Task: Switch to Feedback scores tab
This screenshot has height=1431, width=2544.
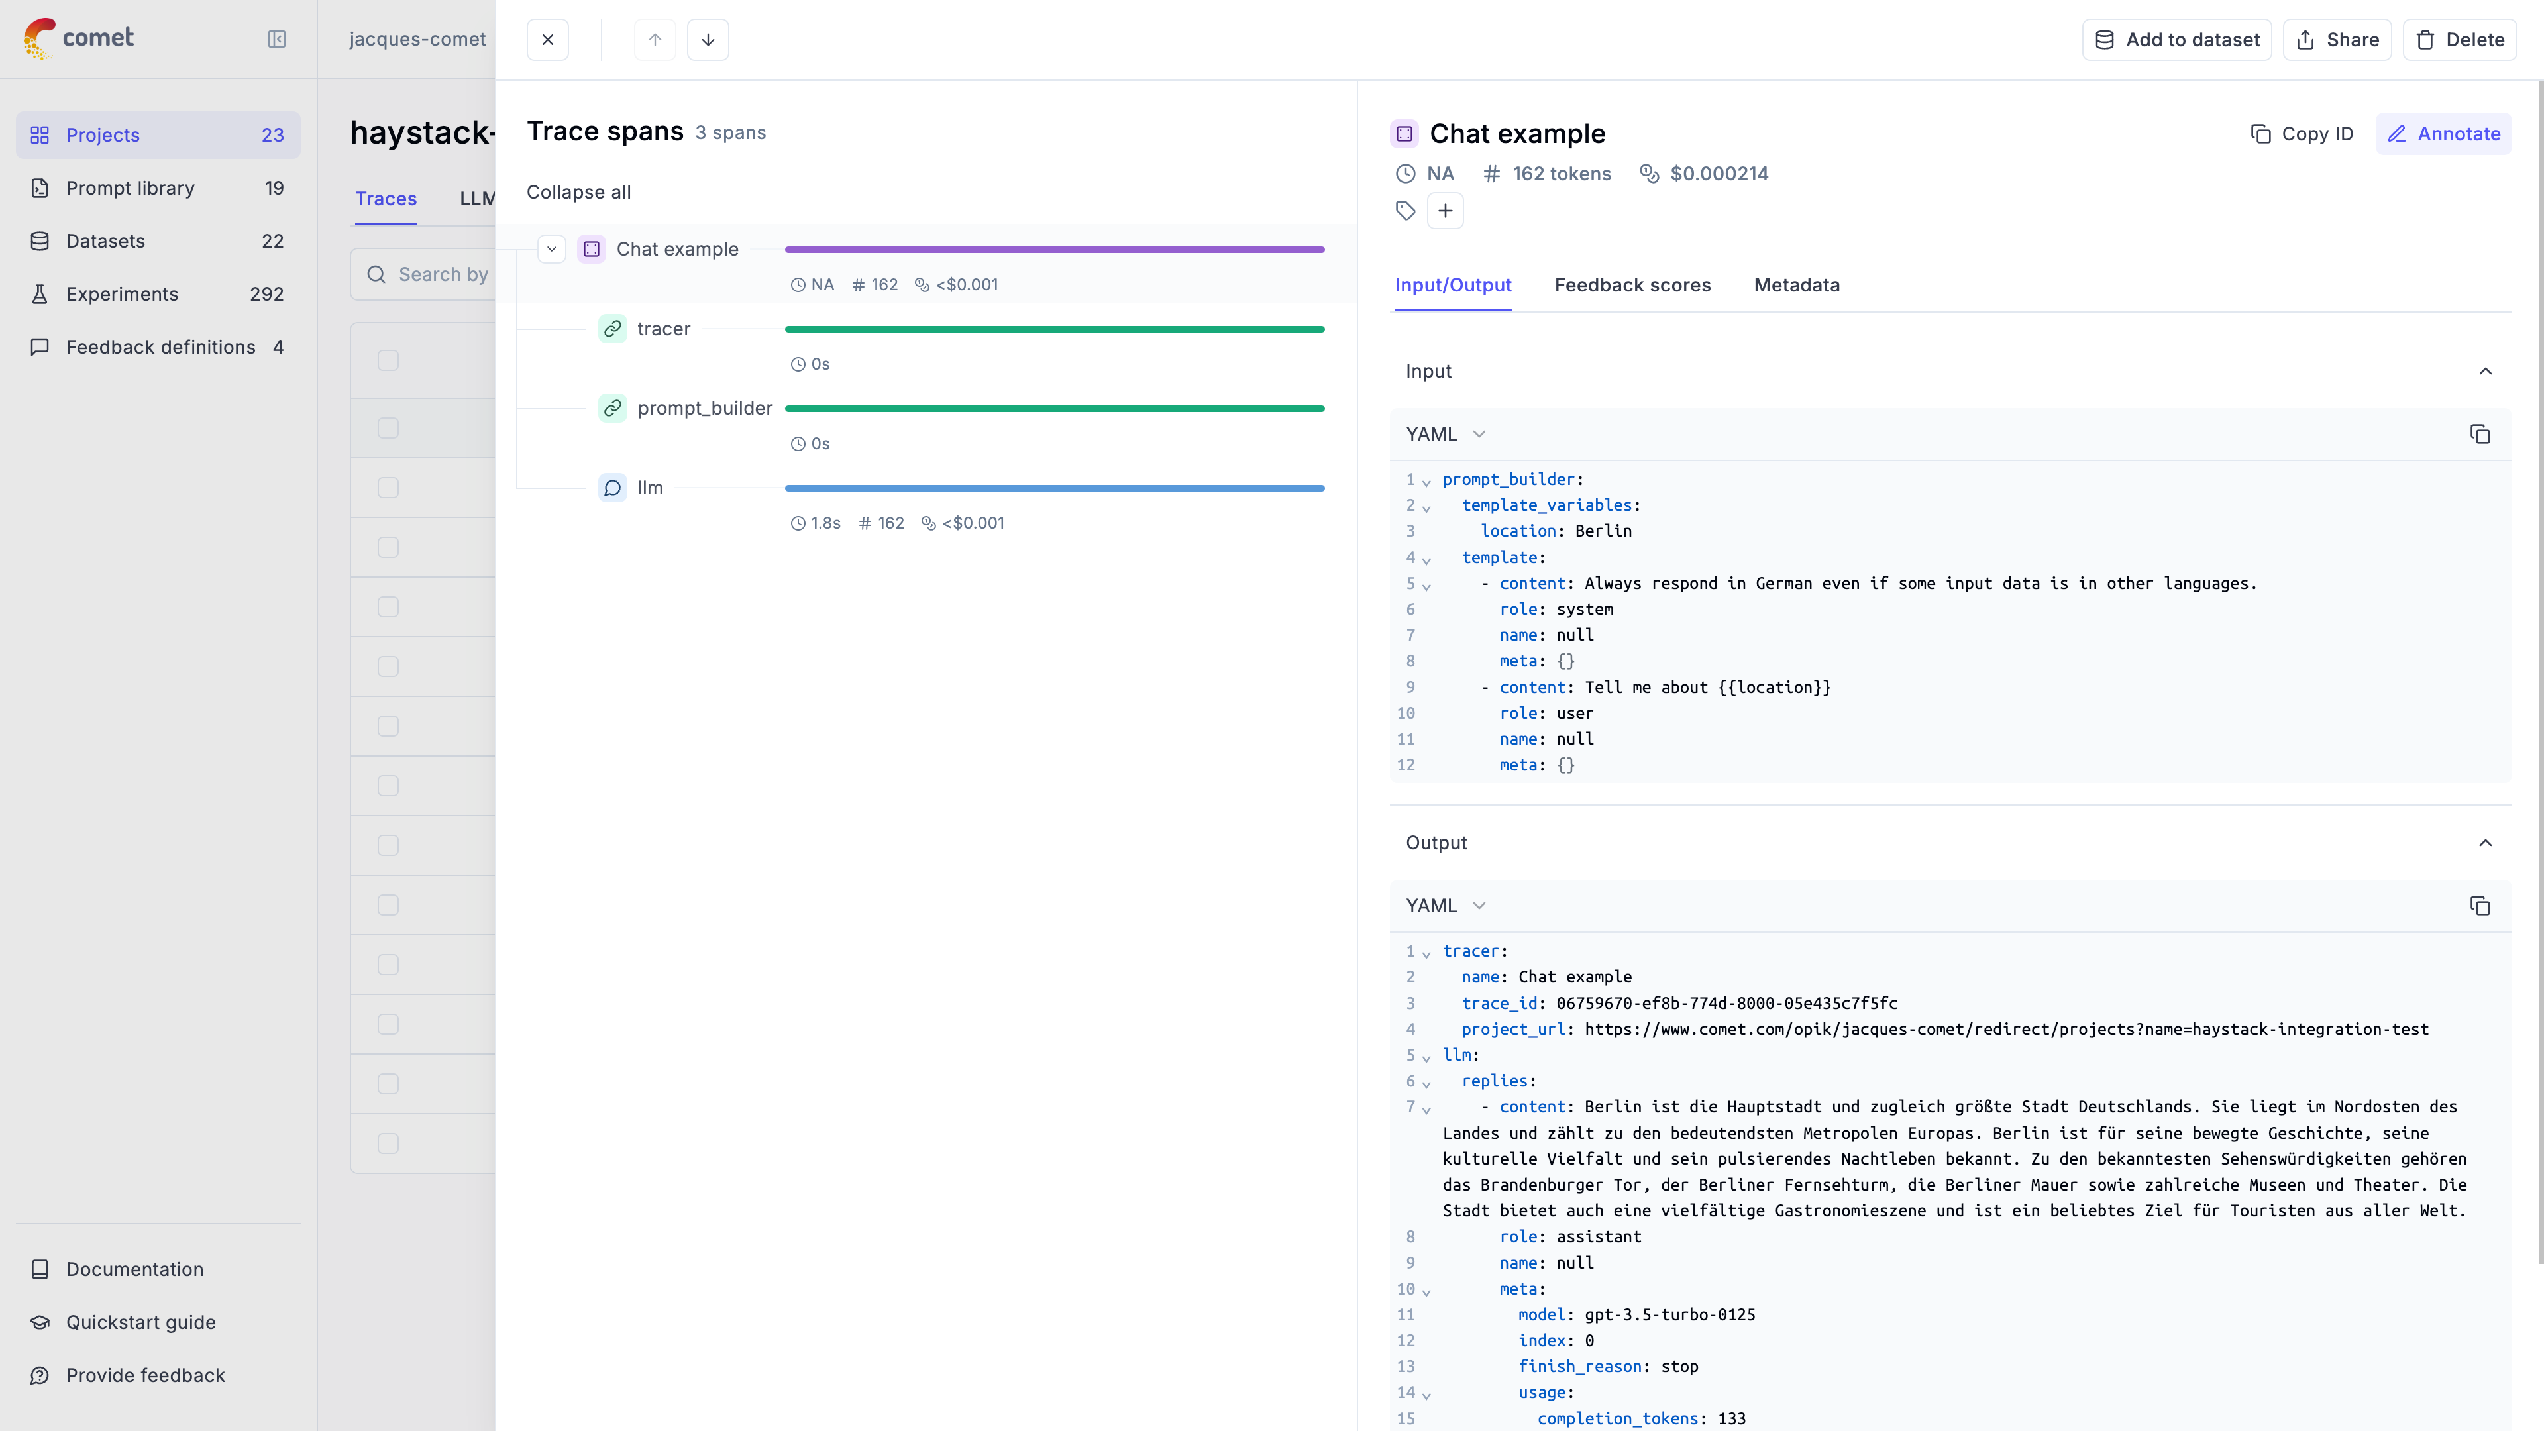Action: (x=1632, y=285)
